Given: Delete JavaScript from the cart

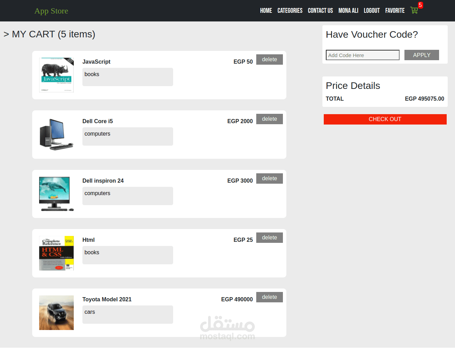Looking at the screenshot, I should tap(269, 59).
